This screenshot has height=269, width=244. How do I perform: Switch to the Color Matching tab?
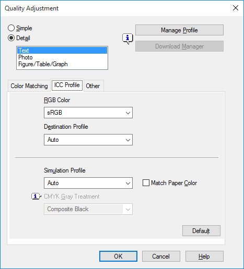click(x=29, y=86)
